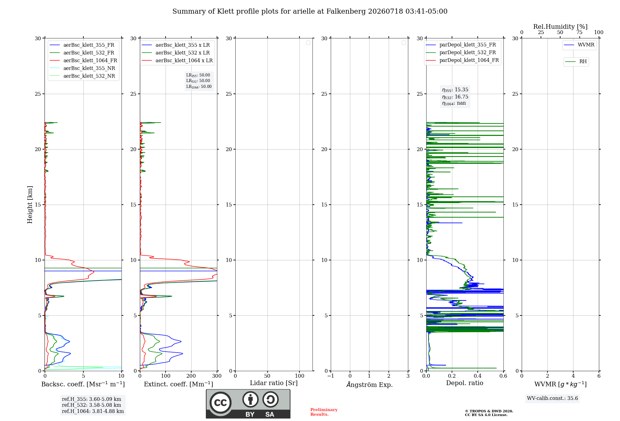Click the η532: 16.75 depolarization annotation

(455, 97)
